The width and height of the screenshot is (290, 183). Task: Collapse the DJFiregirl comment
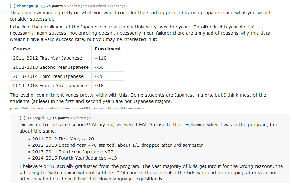(22, 118)
